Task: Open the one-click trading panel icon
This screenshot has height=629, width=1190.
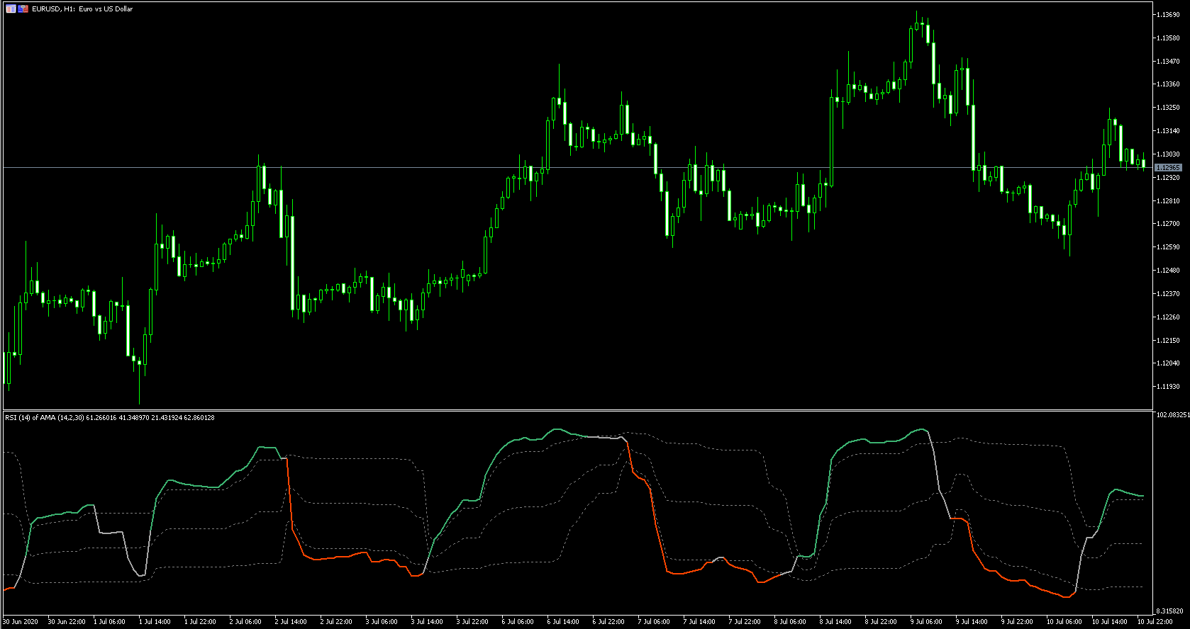Action: pyautogui.click(x=23, y=9)
